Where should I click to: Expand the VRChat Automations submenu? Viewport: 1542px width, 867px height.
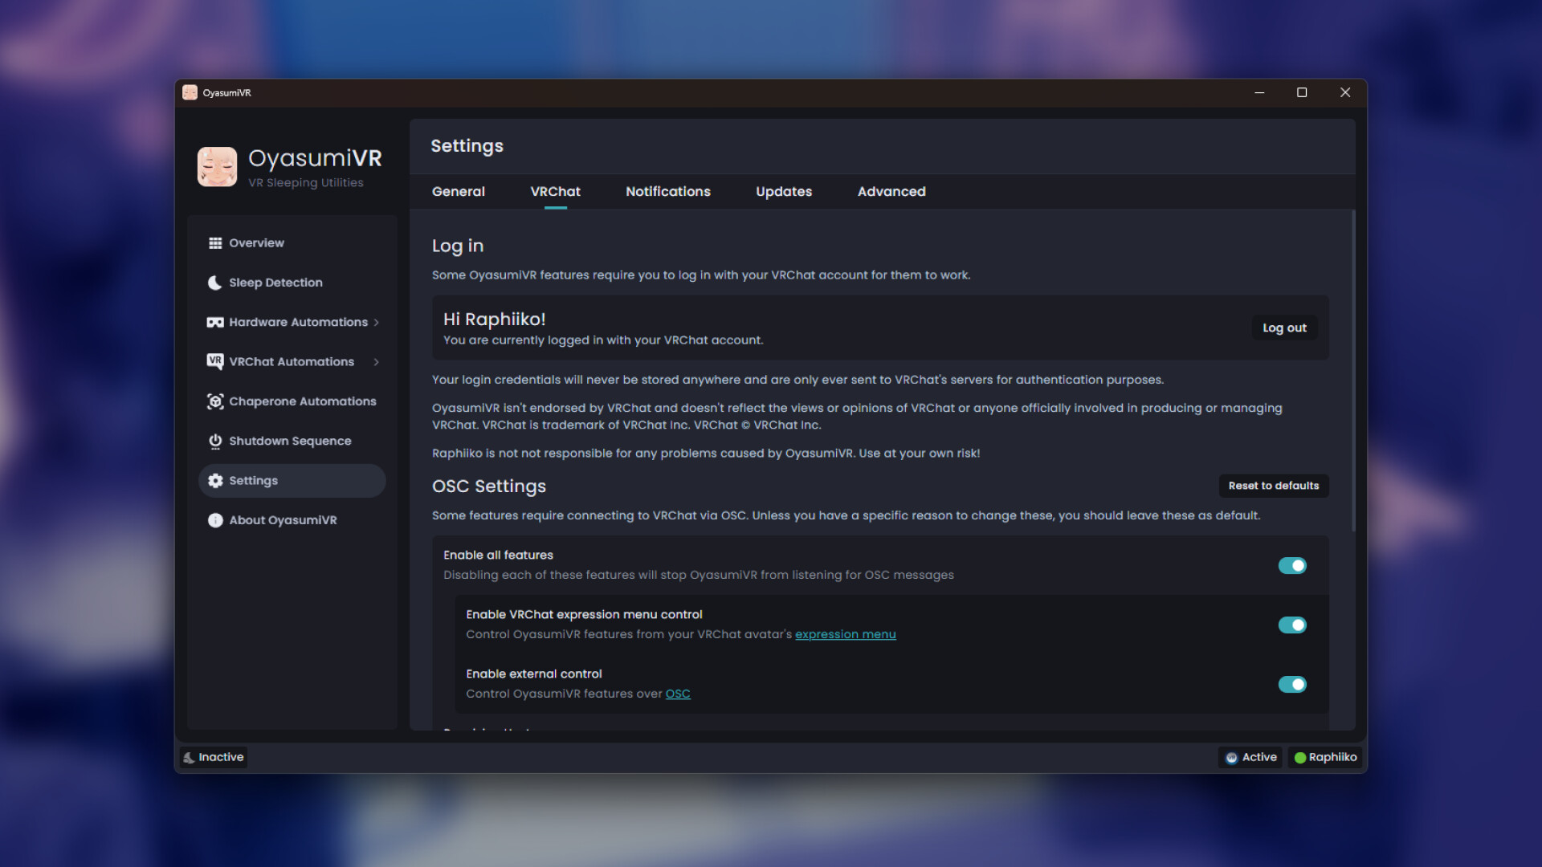374,361
